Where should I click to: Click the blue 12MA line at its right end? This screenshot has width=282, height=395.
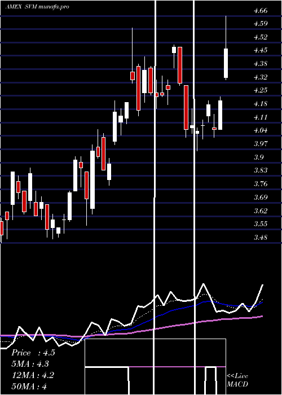coord(262,302)
